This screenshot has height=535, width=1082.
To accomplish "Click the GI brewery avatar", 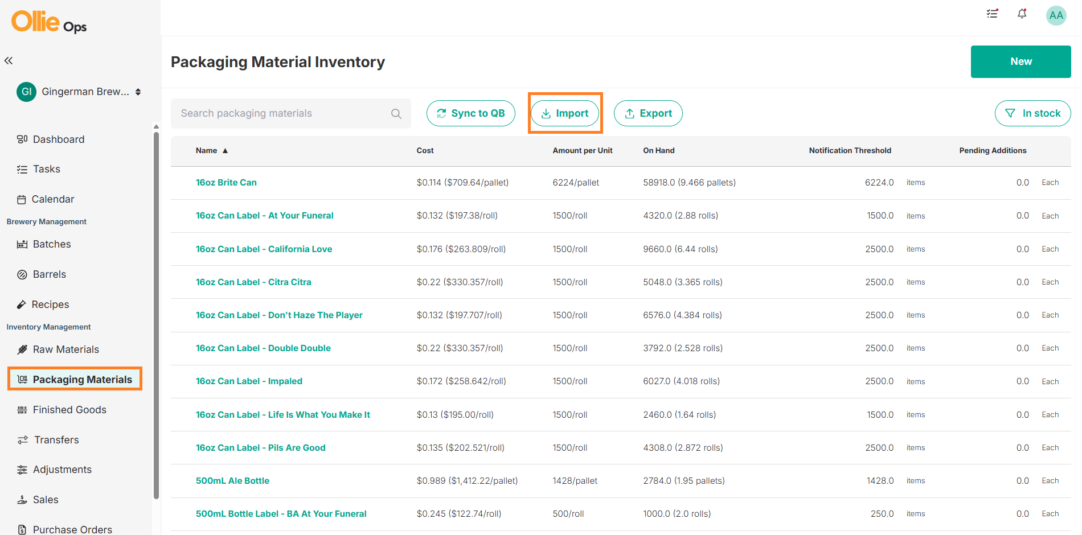I will [26, 92].
